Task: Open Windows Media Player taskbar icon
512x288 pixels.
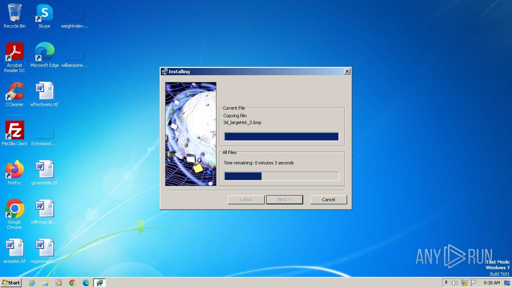Action: pos(59,283)
